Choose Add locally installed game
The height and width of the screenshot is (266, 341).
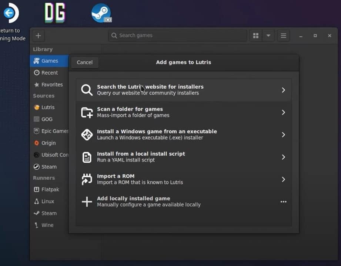[x=184, y=202]
